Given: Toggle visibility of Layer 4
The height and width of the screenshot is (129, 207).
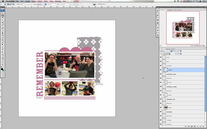Looking at the screenshot, I should (161, 70).
